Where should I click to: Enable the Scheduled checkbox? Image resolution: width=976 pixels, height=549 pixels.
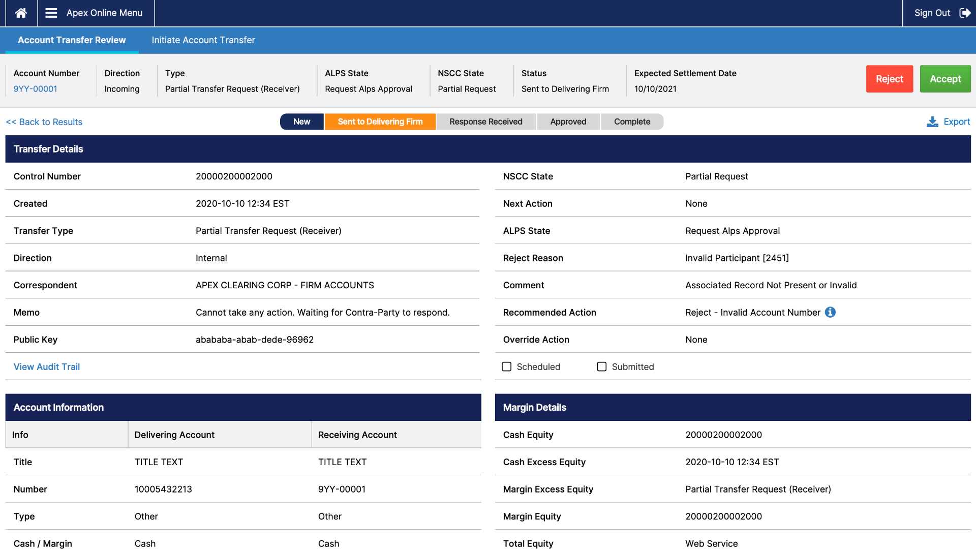pyautogui.click(x=506, y=367)
